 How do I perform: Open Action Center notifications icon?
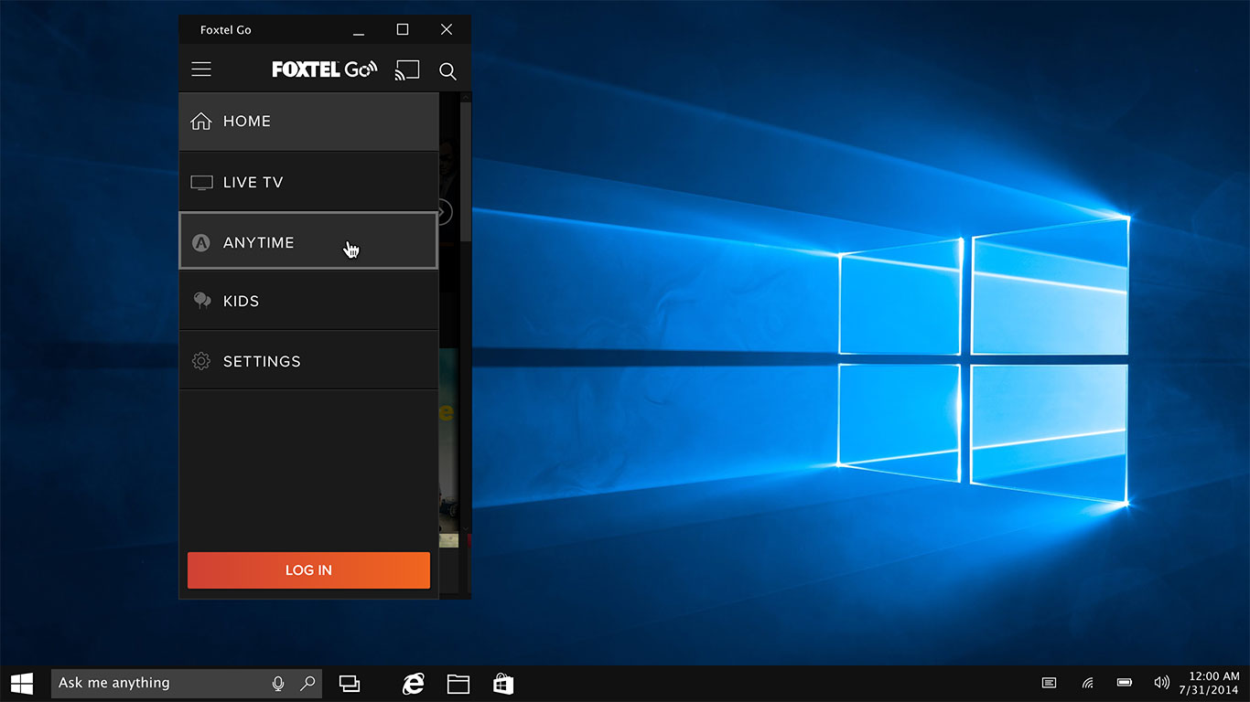(1050, 683)
